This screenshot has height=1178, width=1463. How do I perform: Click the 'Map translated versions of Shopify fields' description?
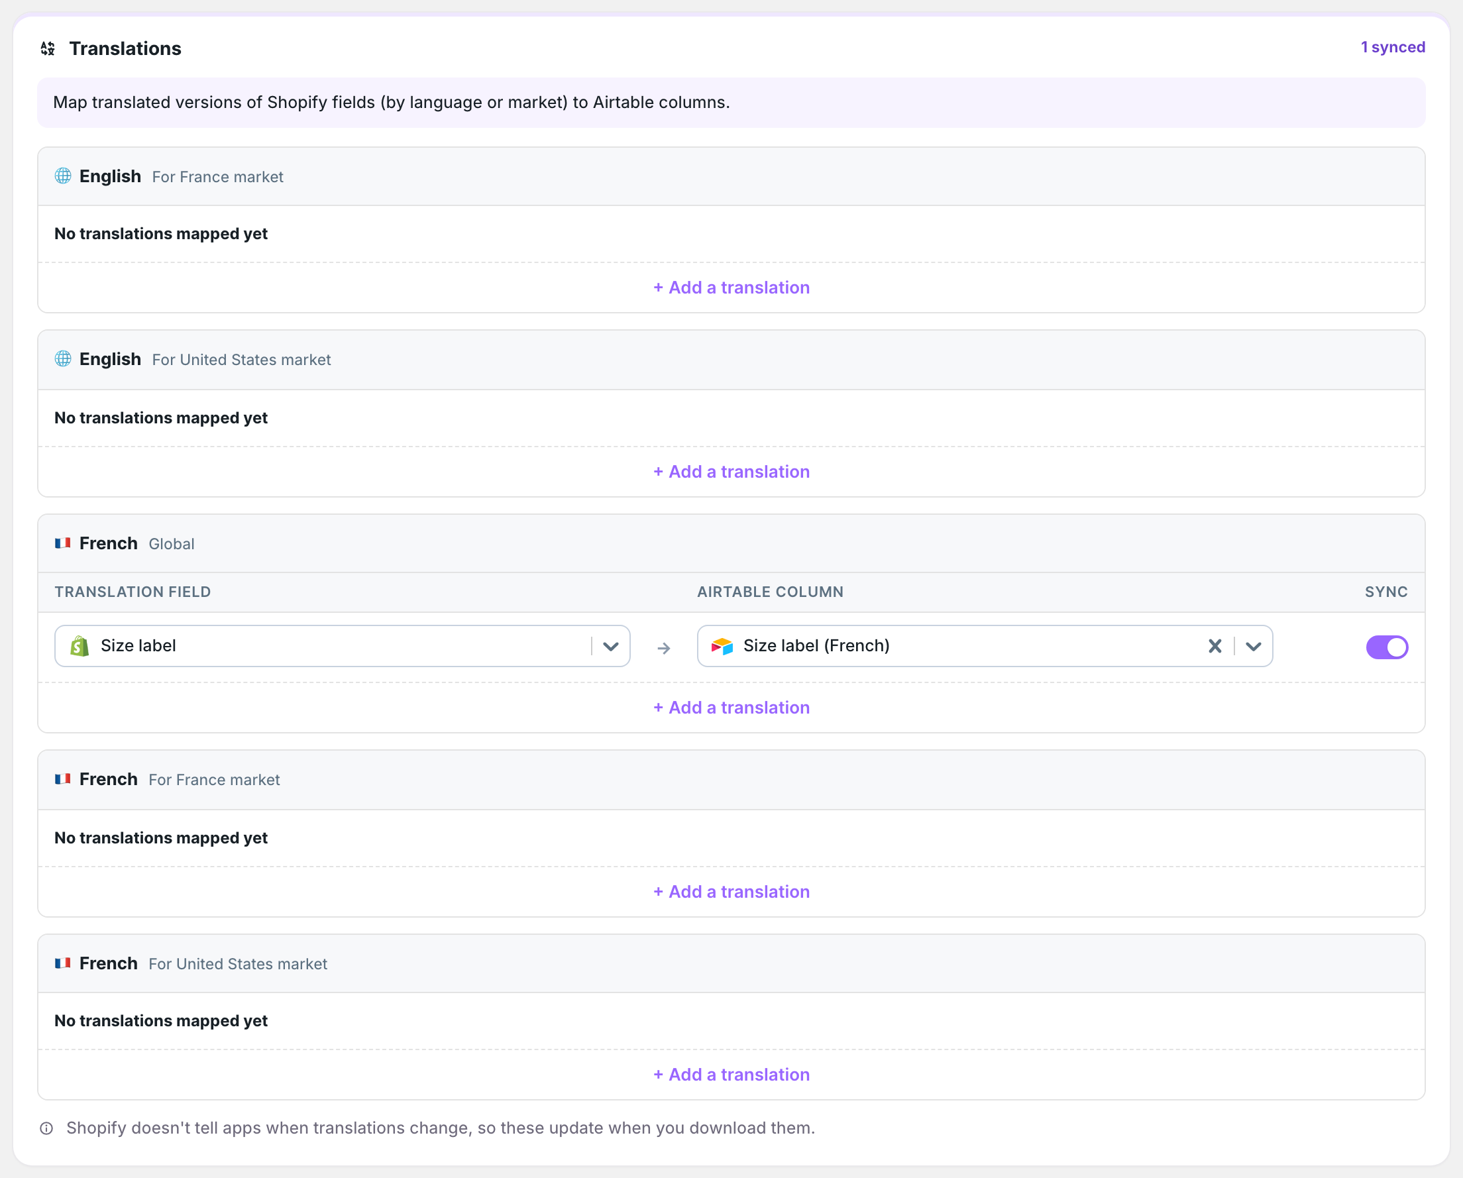pyautogui.click(x=392, y=103)
